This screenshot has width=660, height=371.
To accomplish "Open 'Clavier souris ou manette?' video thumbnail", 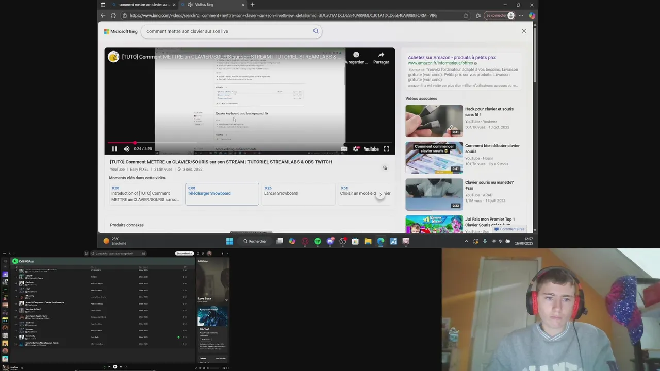I will 434,194.
